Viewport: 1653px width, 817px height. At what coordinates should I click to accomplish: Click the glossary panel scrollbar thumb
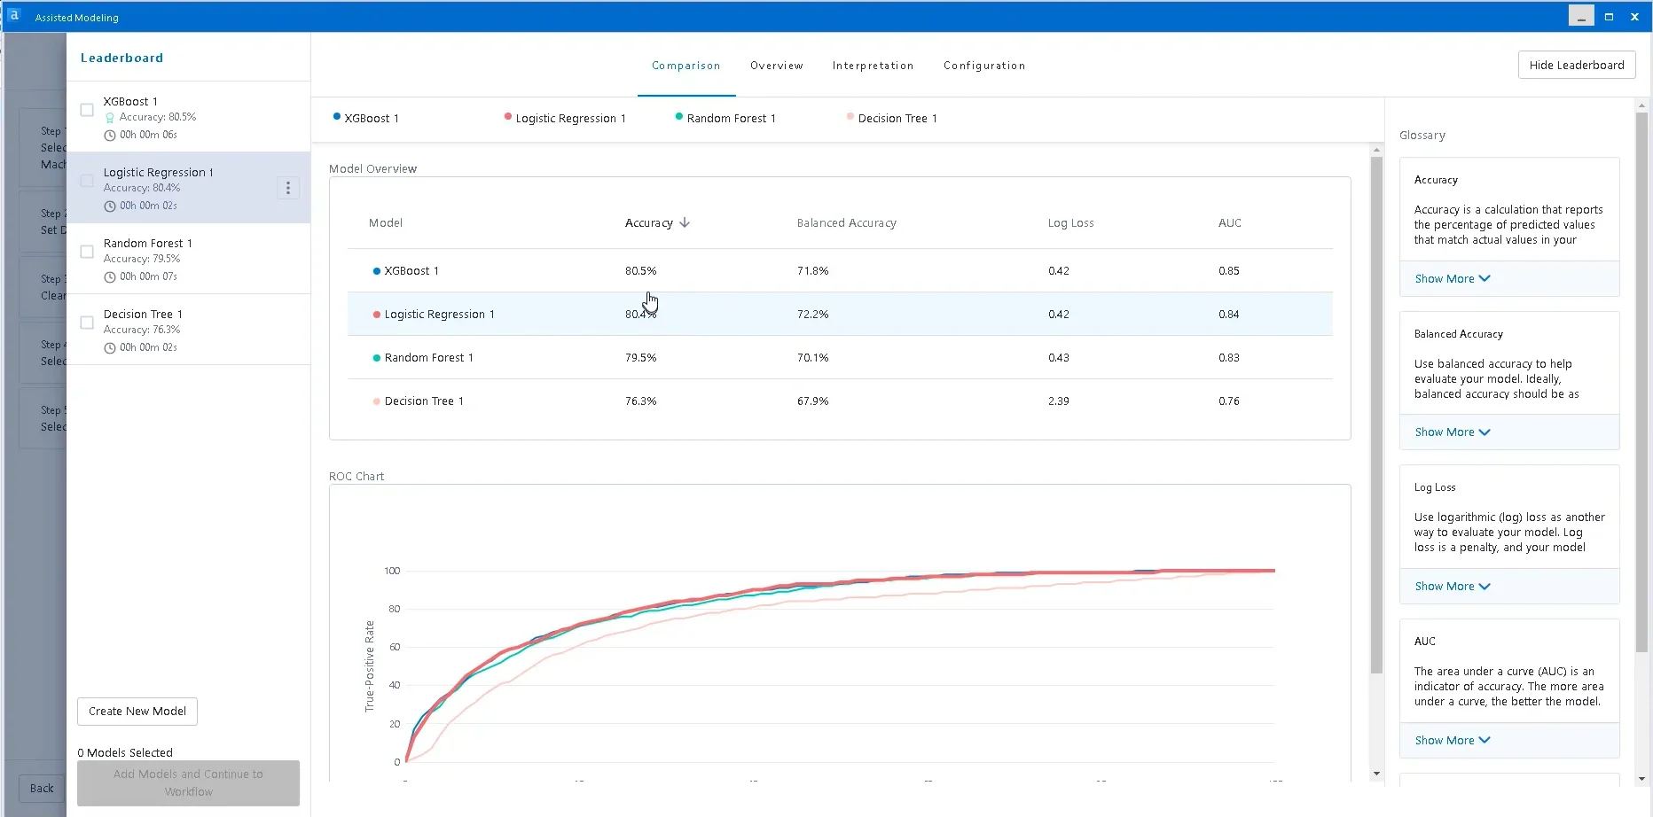click(x=1641, y=382)
